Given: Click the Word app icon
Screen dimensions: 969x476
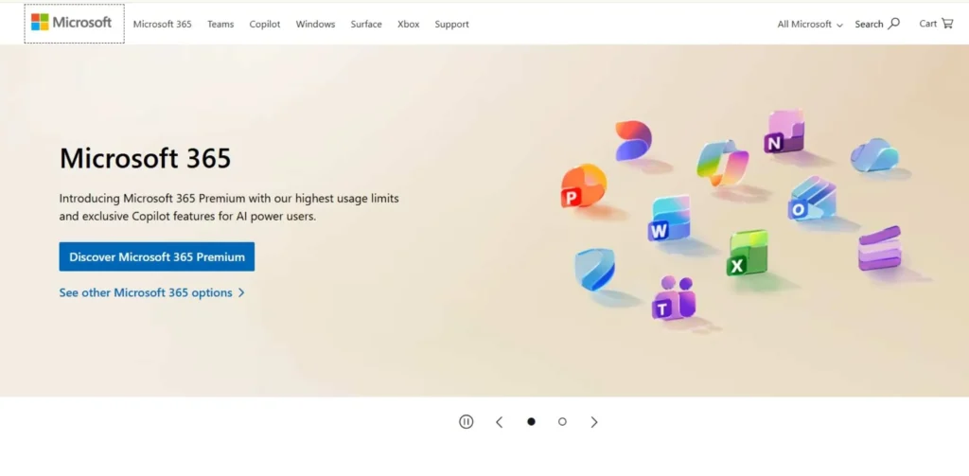Looking at the screenshot, I should pyautogui.click(x=669, y=219).
